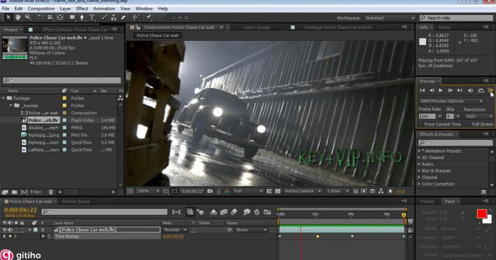Click the red foreground color swatch
Image resolution: width=496 pixels, height=260 pixels.
pyautogui.click(x=482, y=214)
